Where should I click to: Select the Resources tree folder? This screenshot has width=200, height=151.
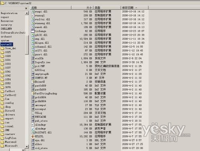coord(7,21)
